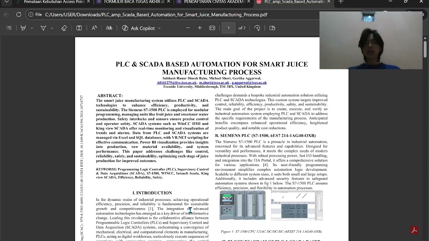Viewport: 429px width, 241px height.
Task: Click the Teesside University affiliation line
Action: [x=212, y=87]
